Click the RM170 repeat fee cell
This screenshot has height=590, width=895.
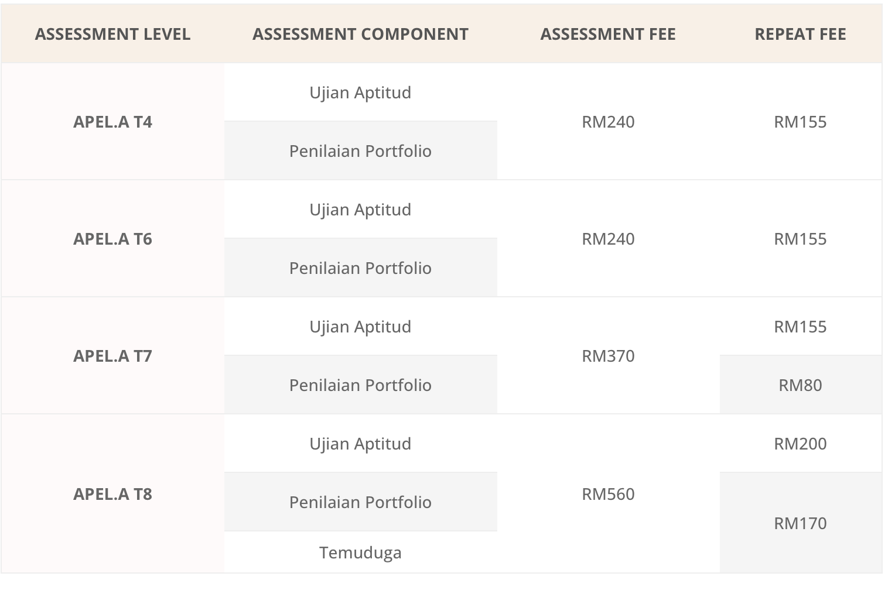tap(800, 523)
